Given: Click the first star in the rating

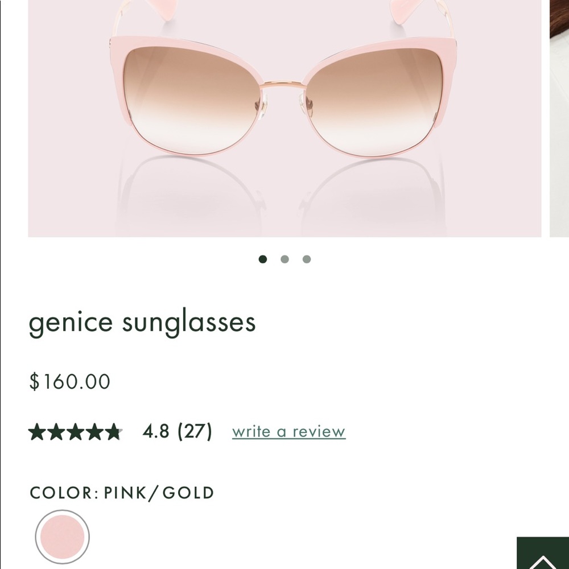Looking at the screenshot, I should (38, 431).
